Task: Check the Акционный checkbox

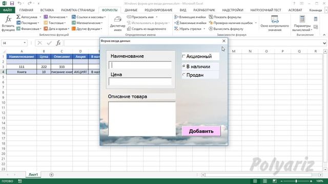Action: coord(183,56)
